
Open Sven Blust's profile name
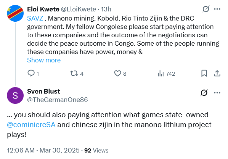click(43, 91)
